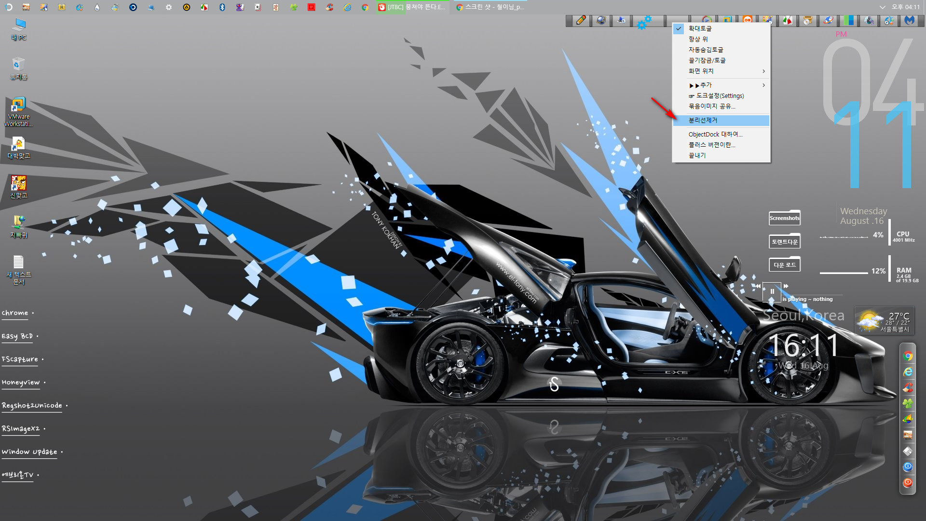Click the pencil icon in the top dock
Screen dimensions: 926x521
point(581,20)
